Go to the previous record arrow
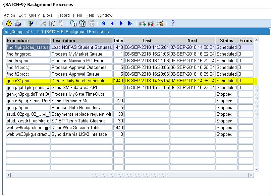Screen dimensions: 271x196 click(112, 23)
